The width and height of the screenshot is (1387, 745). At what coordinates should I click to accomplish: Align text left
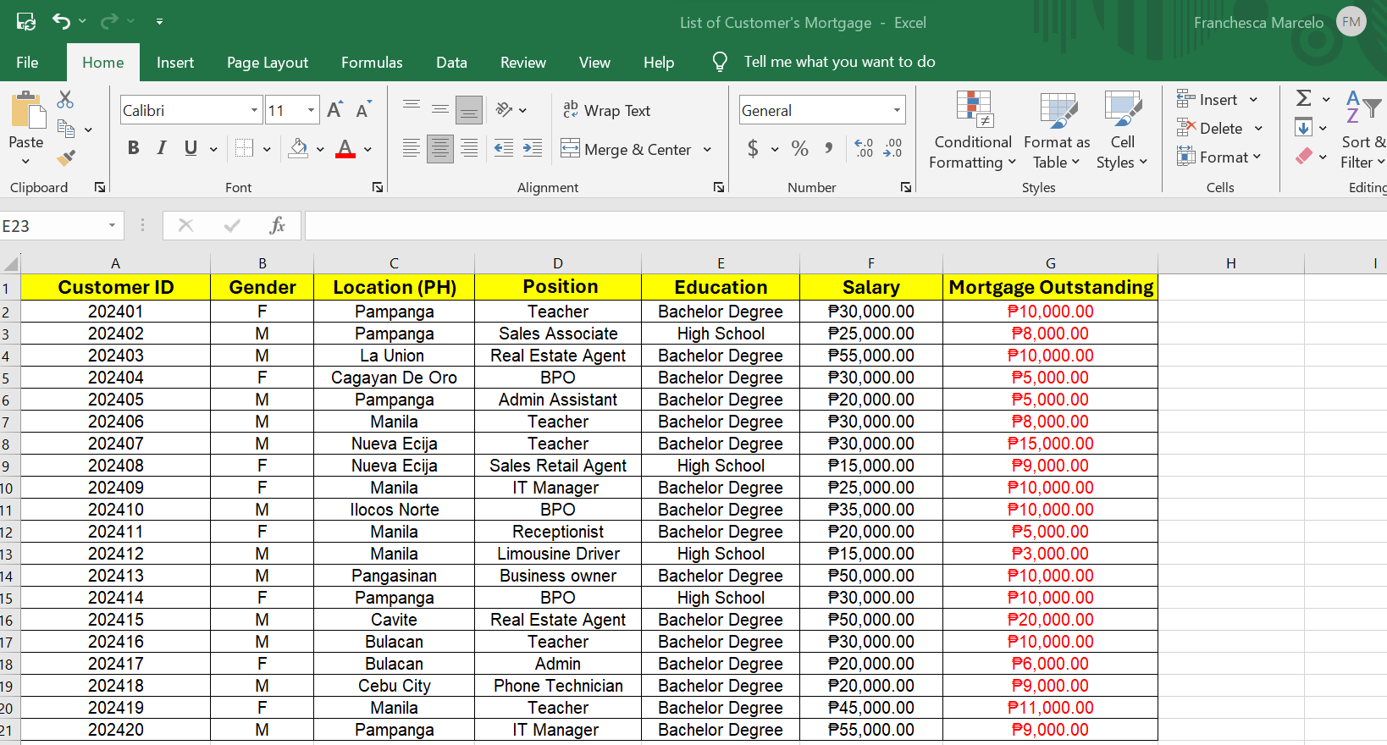click(412, 149)
